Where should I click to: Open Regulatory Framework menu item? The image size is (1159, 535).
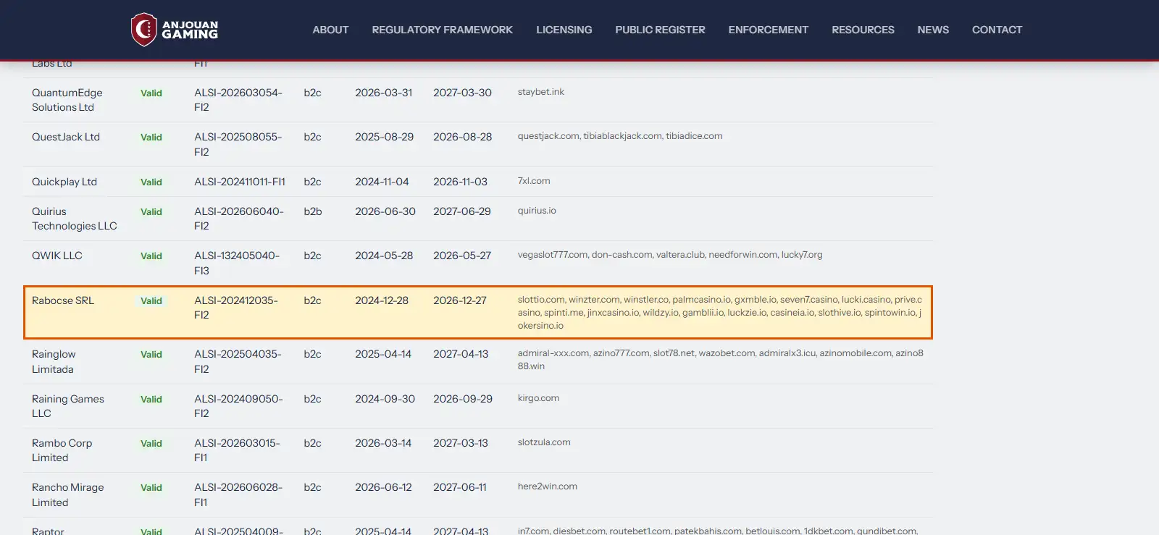[442, 30]
